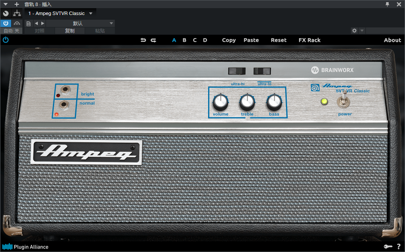
Task: Add insert with the plus icon
Action: [17, 4]
